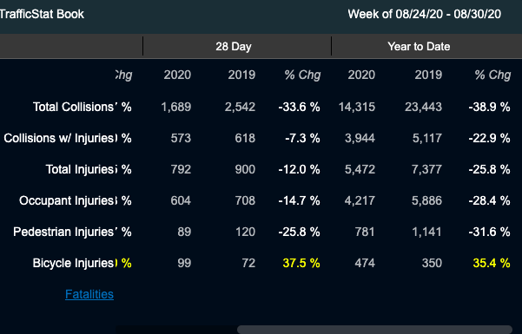The height and width of the screenshot is (334, 522).
Task: Click the Occupant Injuries row label
Action: point(67,200)
